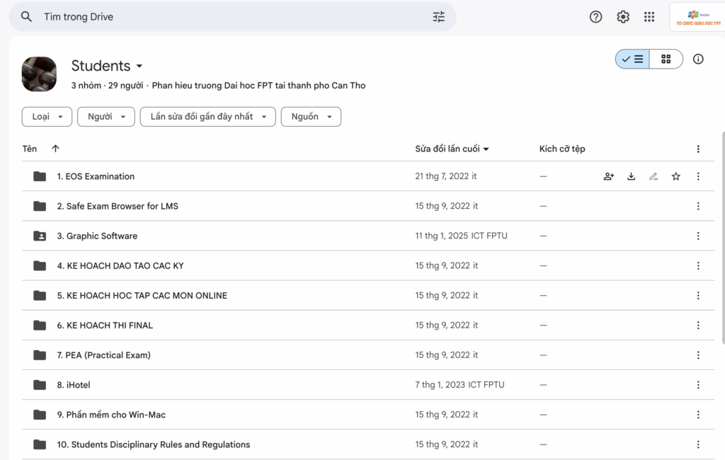Show details with the info icon
Image resolution: width=725 pixels, height=460 pixels.
(698, 59)
